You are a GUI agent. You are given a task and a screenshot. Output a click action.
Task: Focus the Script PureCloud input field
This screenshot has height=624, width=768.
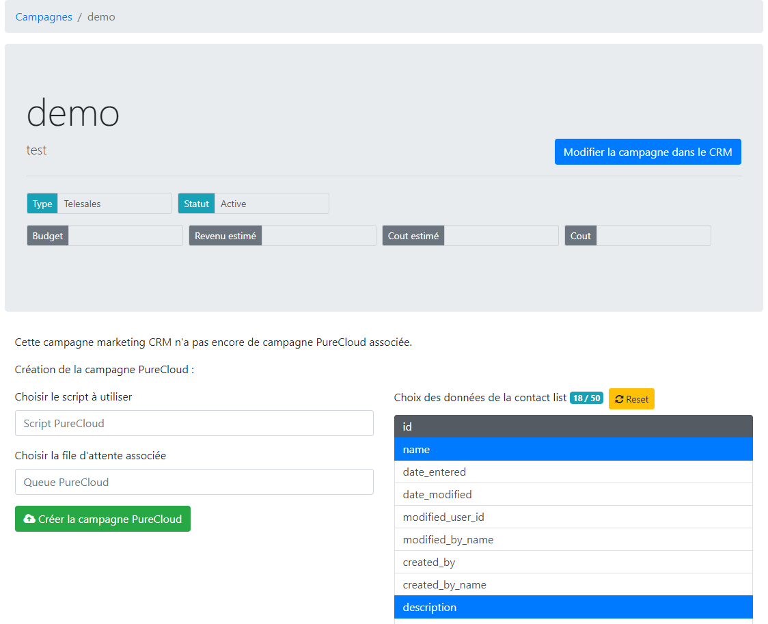click(194, 423)
